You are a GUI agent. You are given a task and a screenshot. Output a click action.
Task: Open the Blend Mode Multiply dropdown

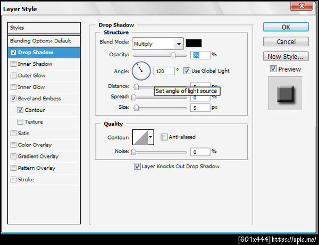[x=158, y=43]
